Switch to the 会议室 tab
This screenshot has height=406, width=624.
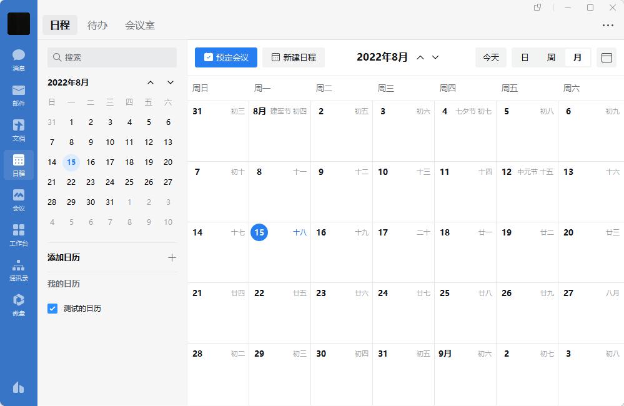point(140,26)
